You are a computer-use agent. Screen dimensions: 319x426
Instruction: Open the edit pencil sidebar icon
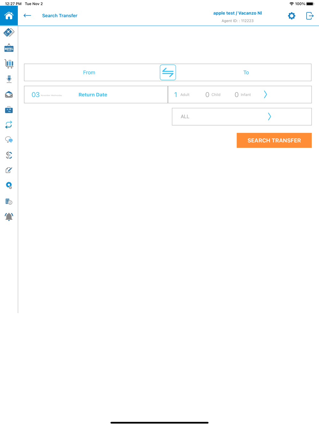(9, 170)
